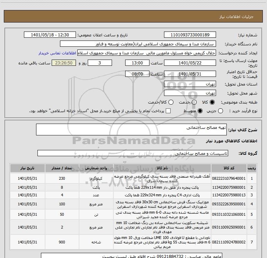The height and width of the screenshot is (258, 267).
Task: Click the پاکت اداری C4 item name
Action: 162,195
